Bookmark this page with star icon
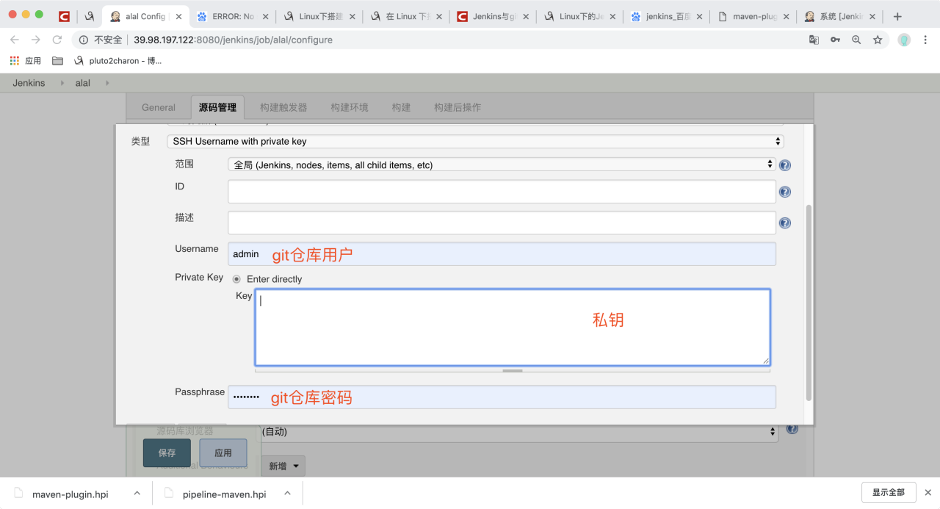 point(878,40)
